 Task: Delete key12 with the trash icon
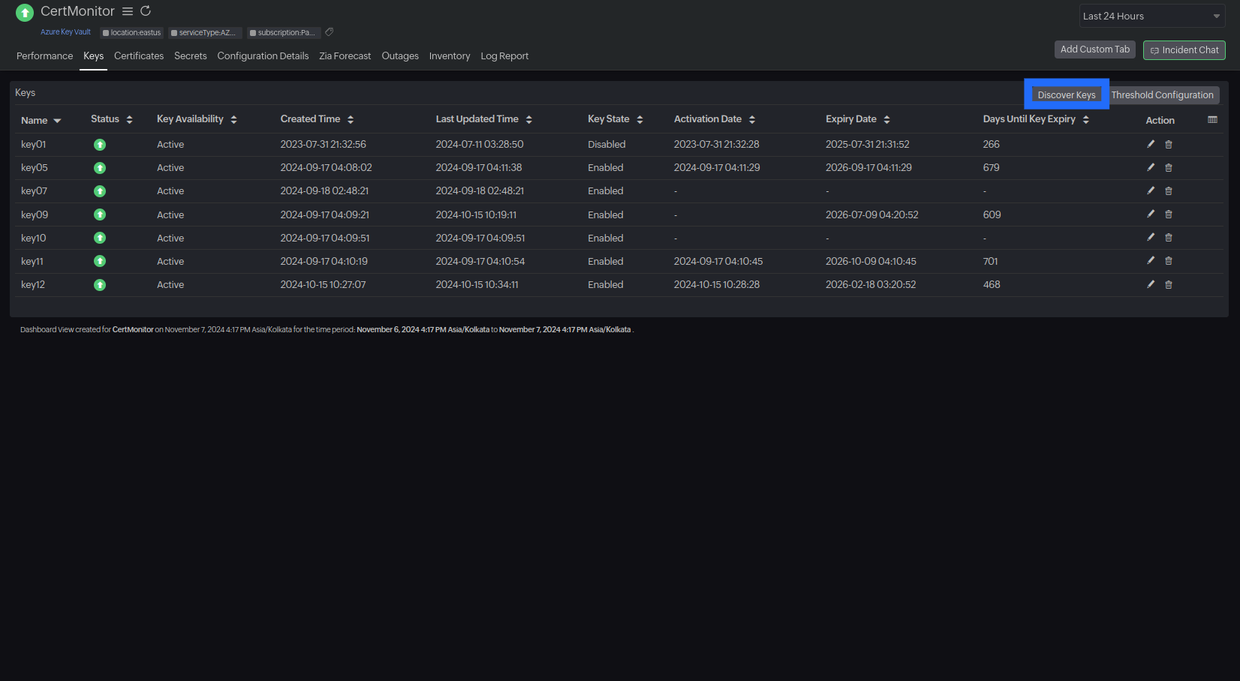pos(1169,285)
